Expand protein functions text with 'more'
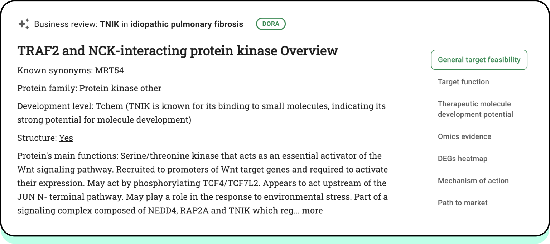 coord(312,211)
